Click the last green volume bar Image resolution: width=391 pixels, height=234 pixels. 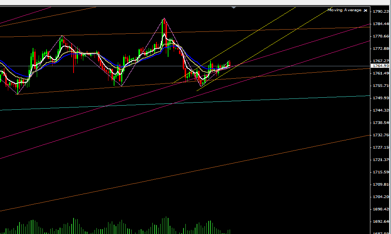[x=229, y=232]
